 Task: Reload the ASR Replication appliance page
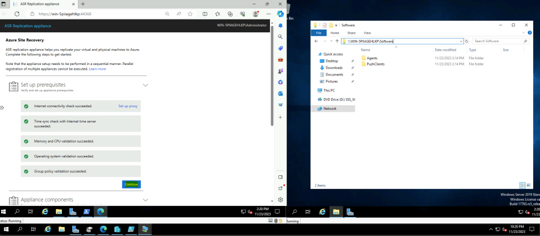[17, 14]
